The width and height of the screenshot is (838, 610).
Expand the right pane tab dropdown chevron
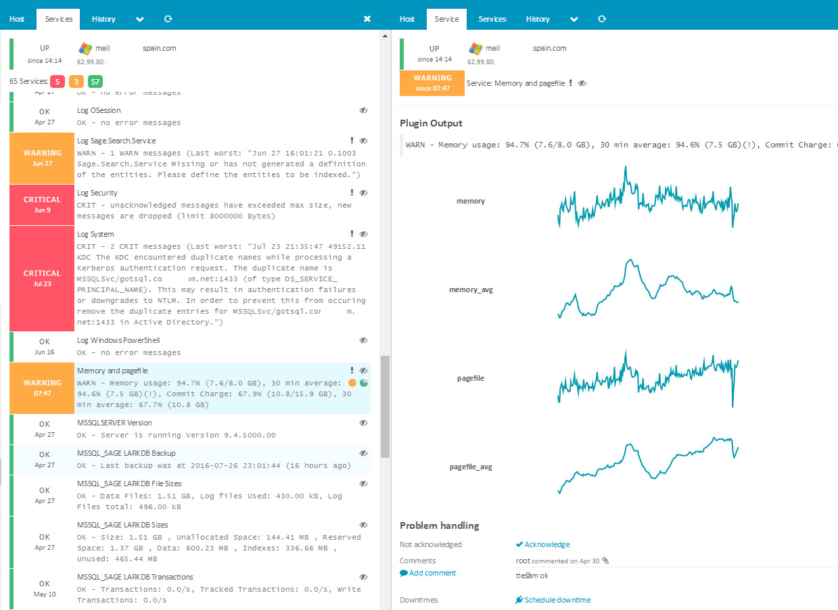pyautogui.click(x=574, y=19)
